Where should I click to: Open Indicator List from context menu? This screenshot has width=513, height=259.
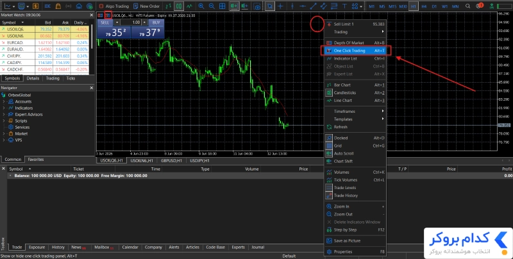(355, 58)
